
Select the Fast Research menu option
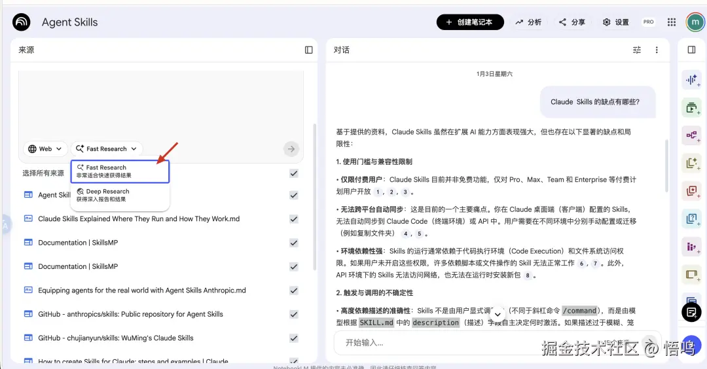click(x=120, y=171)
